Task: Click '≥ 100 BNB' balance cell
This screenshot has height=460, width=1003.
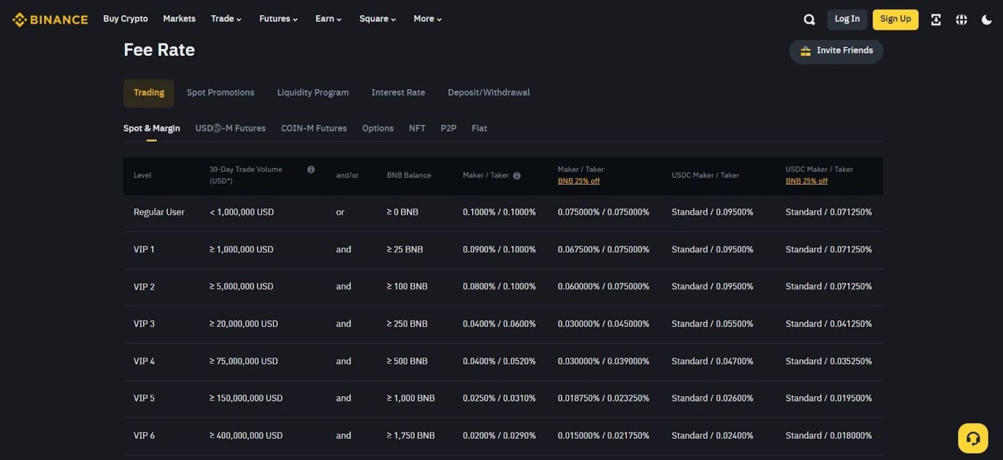Action: pyautogui.click(x=407, y=286)
